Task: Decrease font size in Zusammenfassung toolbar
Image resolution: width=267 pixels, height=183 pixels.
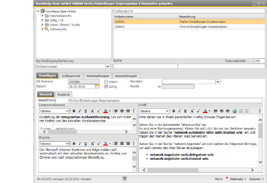Action: click(x=99, y=111)
